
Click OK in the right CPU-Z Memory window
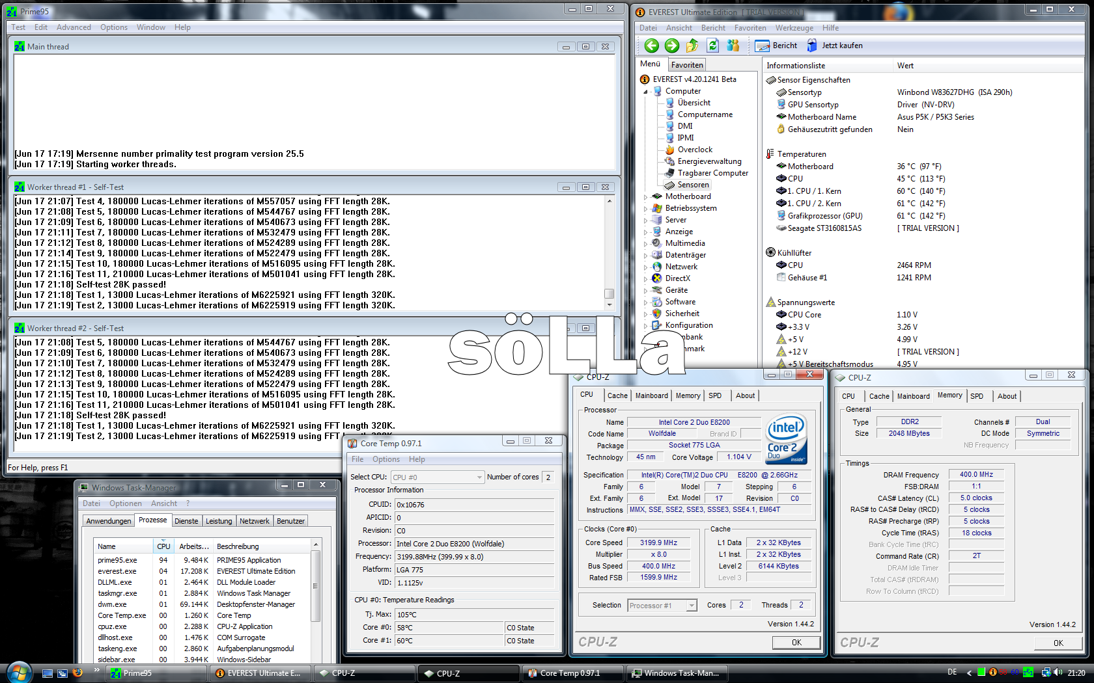pyautogui.click(x=1058, y=643)
